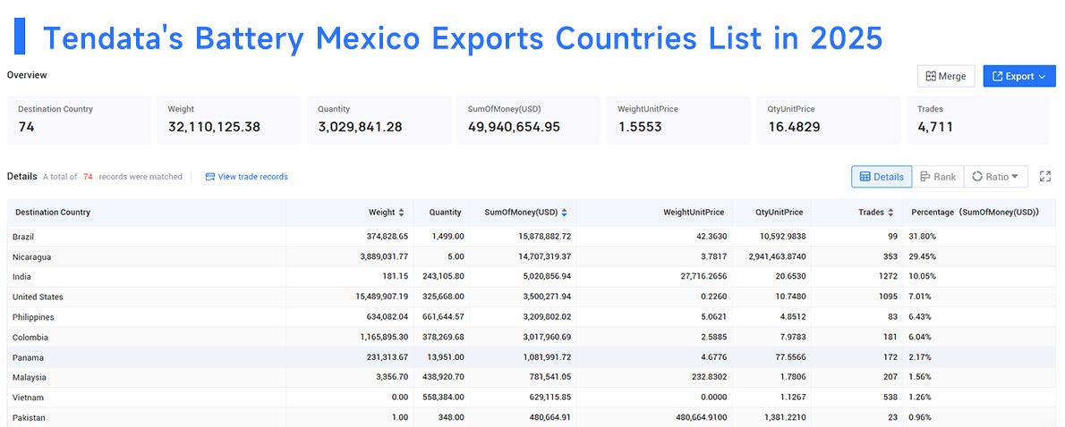Open the Ratio dropdown

[995, 176]
